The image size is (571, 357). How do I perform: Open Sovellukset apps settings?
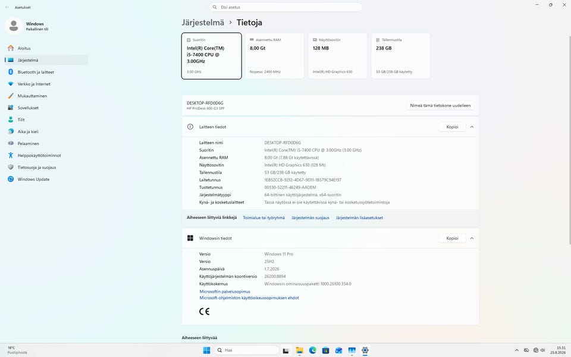(46, 108)
